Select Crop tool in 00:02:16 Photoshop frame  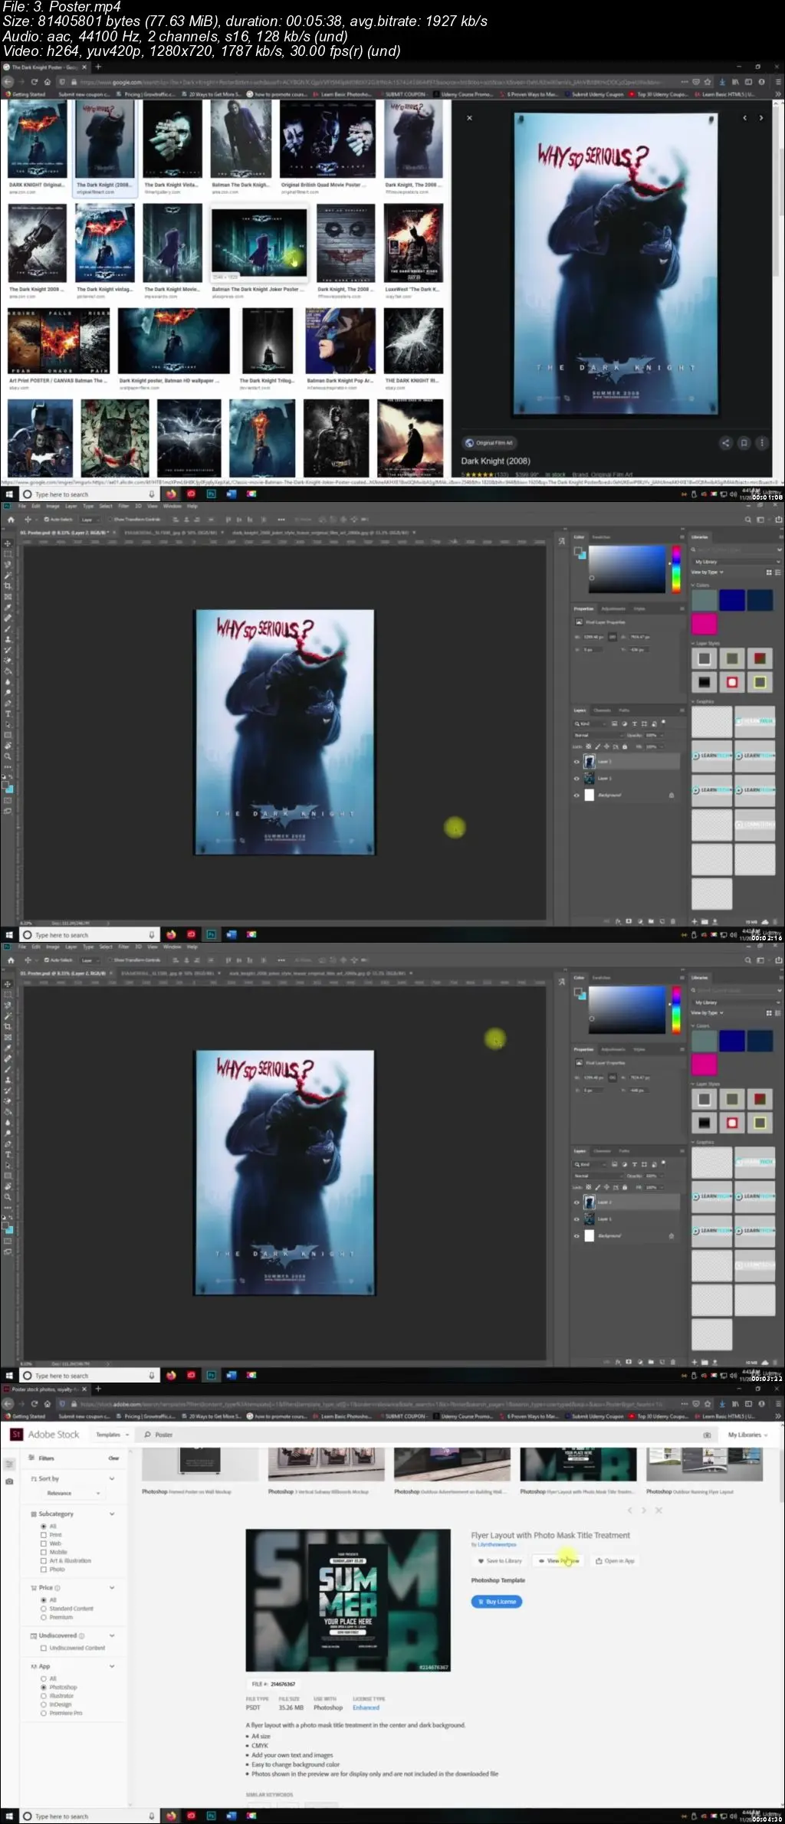coord(8,586)
